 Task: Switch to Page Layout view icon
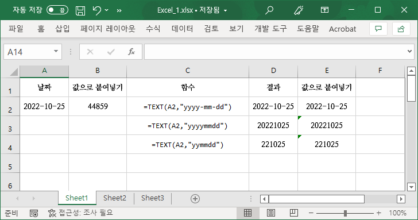[271, 213]
